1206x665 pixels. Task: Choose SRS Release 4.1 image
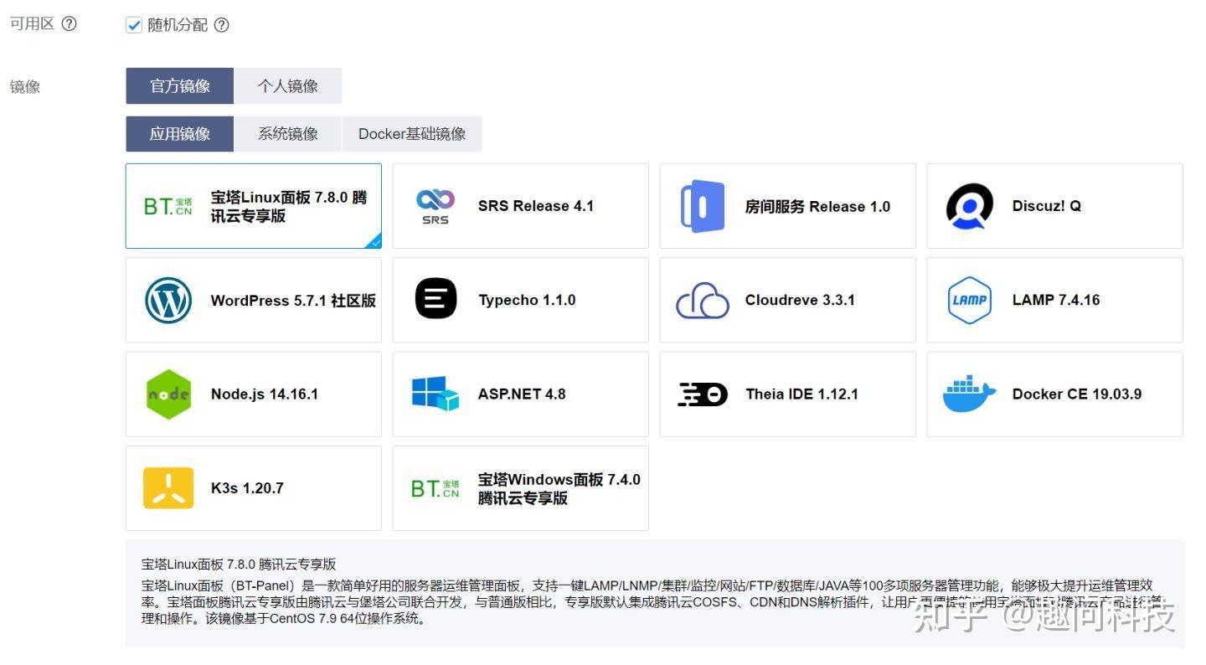tap(521, 206)
